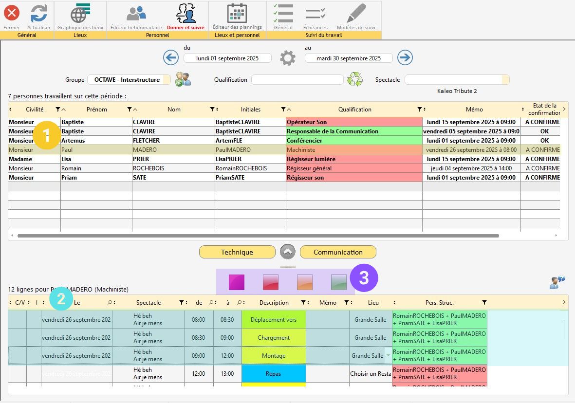Click the Communication button
This screenshot has height=403, width=575.
(x=338, y=252)
